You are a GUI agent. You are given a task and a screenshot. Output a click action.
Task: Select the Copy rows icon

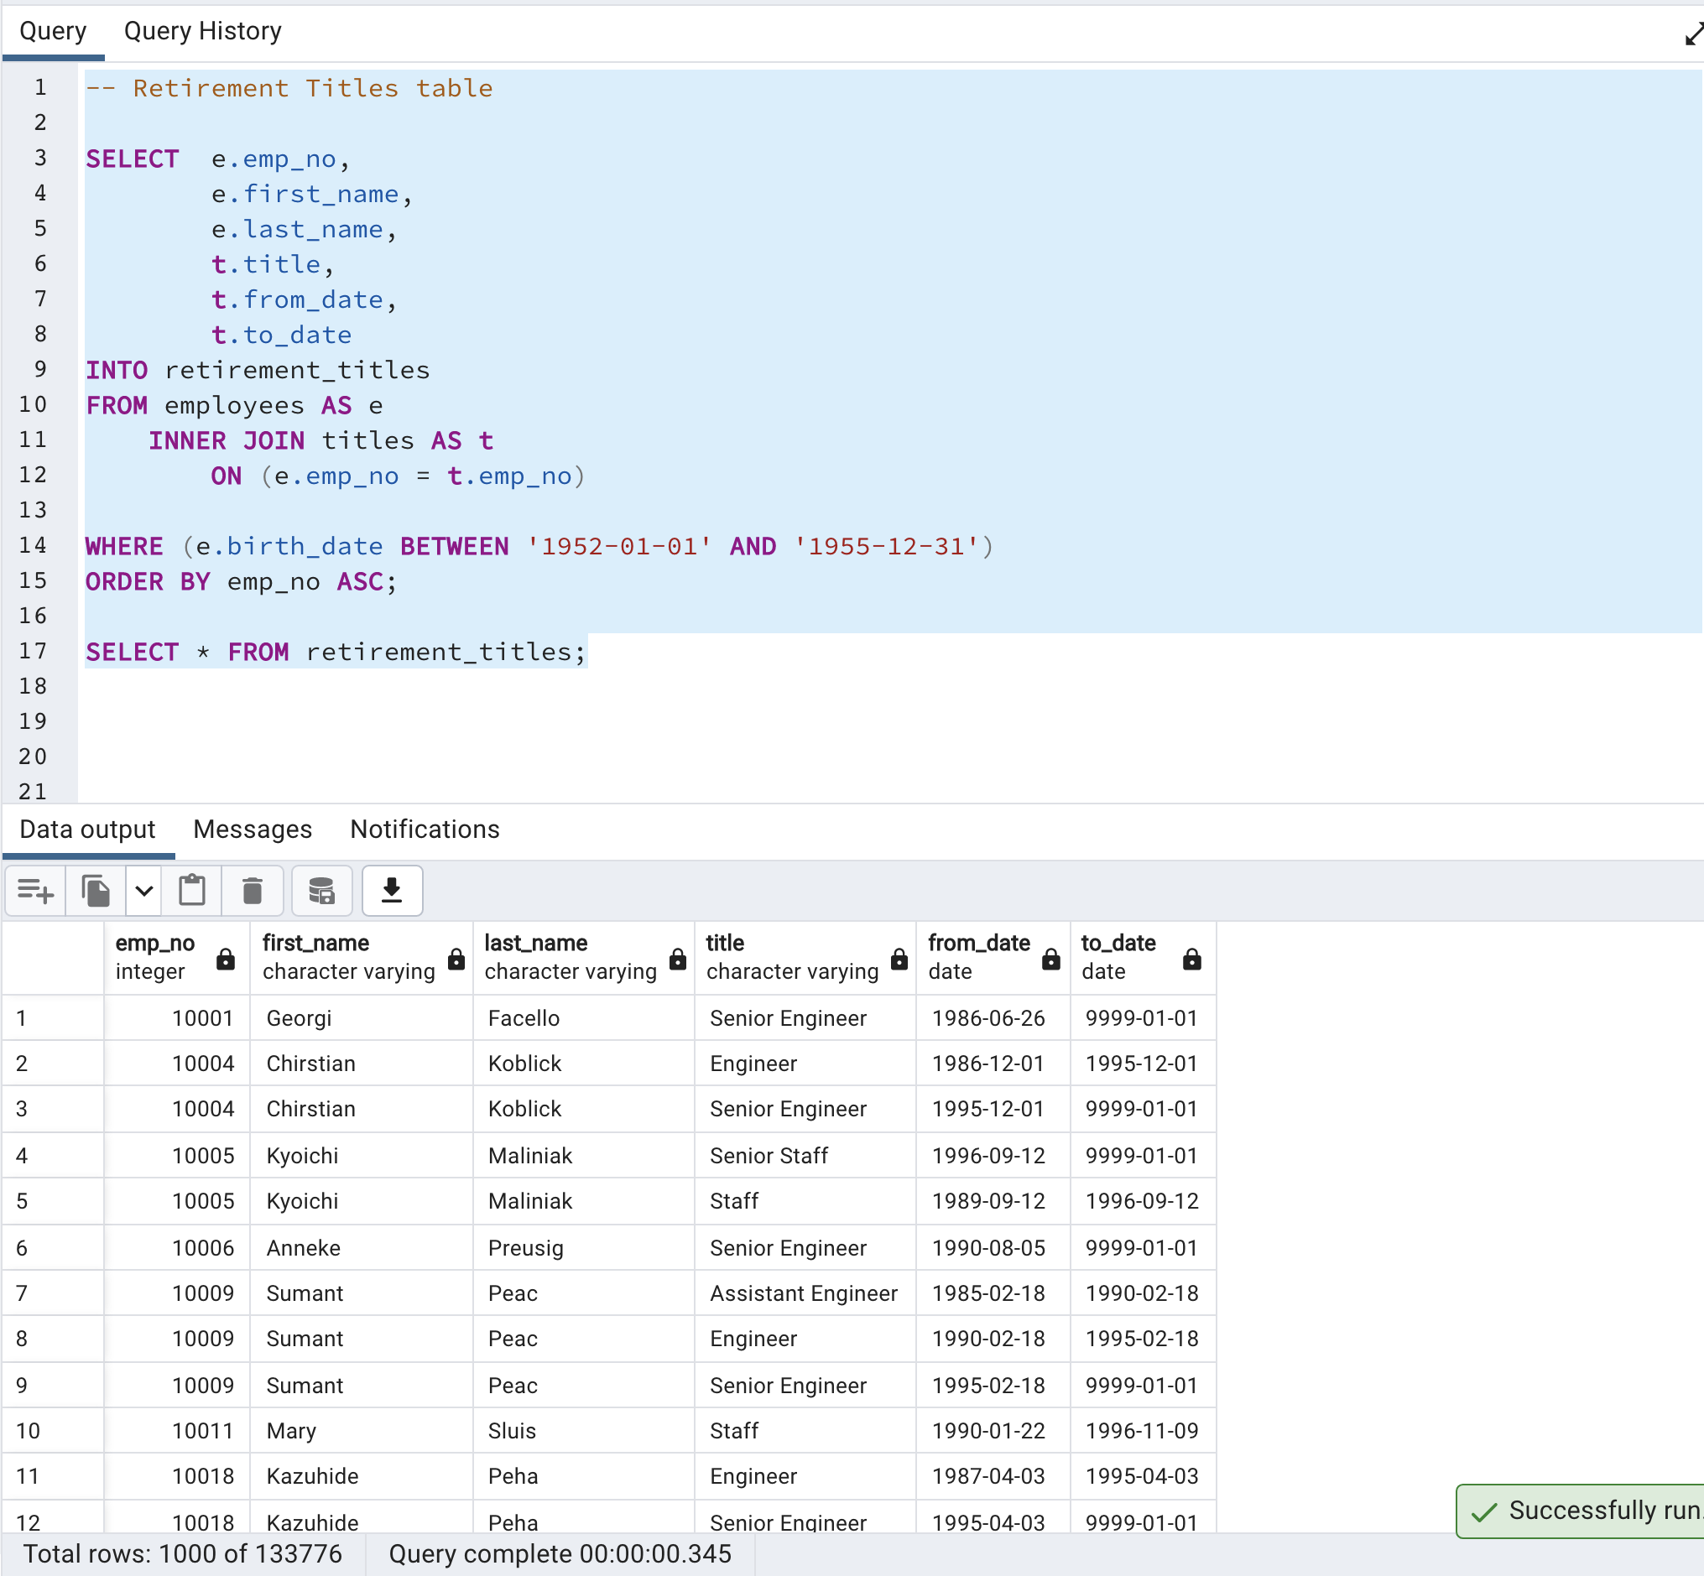(x=96, y=891)
